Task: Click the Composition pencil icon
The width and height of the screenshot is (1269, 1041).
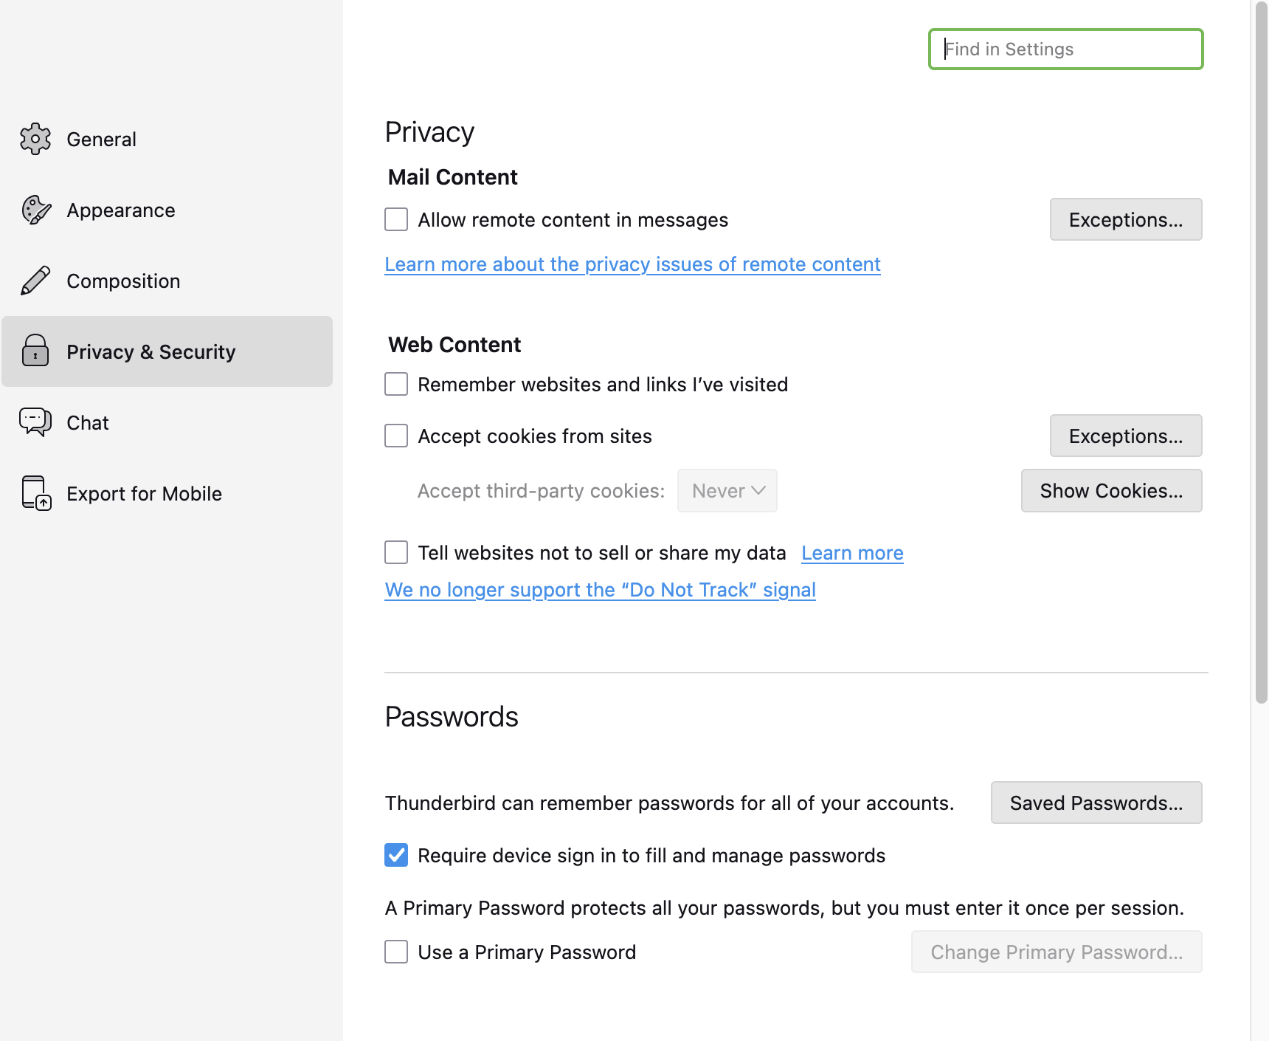Action: (x=35, y=281)
